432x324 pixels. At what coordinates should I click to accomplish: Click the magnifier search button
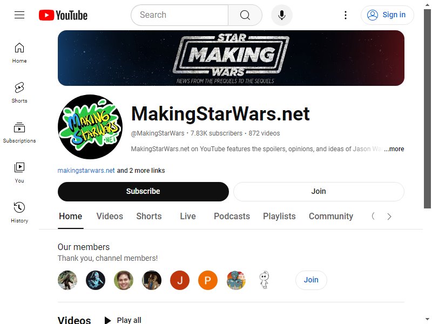(245, 15)
